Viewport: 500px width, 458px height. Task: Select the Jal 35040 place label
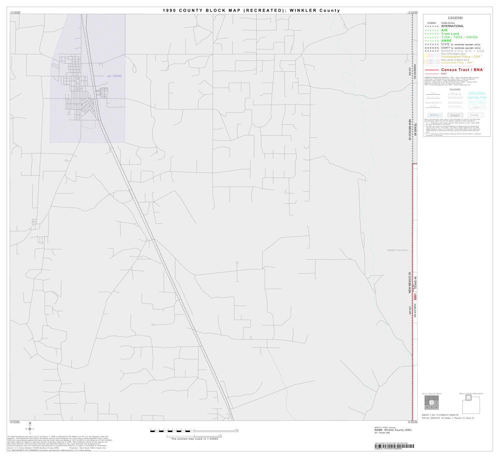[x=114, y=76]
